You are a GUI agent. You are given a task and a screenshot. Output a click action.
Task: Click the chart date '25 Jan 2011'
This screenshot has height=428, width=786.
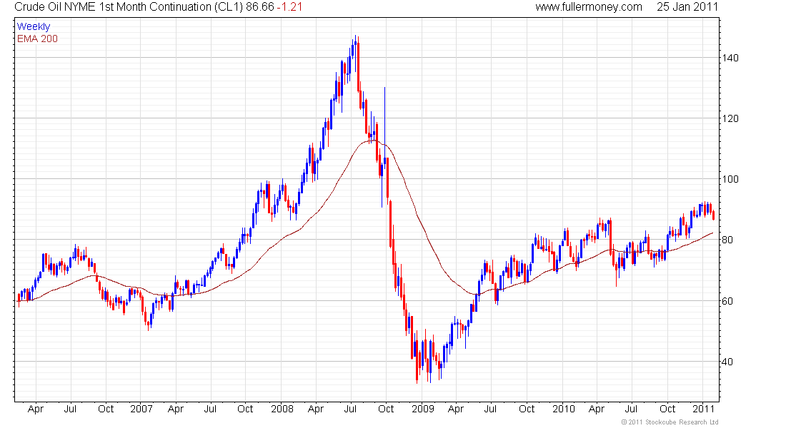point(687,7)
